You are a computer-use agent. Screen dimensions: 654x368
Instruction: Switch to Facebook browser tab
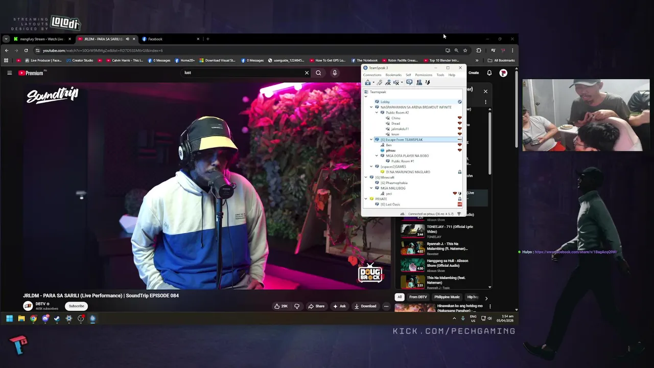(x=171, y=39)
